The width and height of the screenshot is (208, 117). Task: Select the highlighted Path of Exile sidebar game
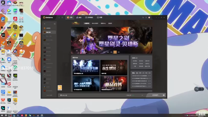pos(49,32)
